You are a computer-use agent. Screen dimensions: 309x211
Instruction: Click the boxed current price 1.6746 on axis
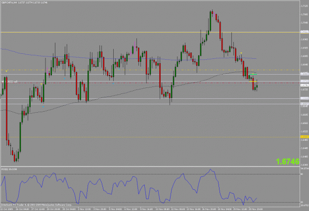304,85
